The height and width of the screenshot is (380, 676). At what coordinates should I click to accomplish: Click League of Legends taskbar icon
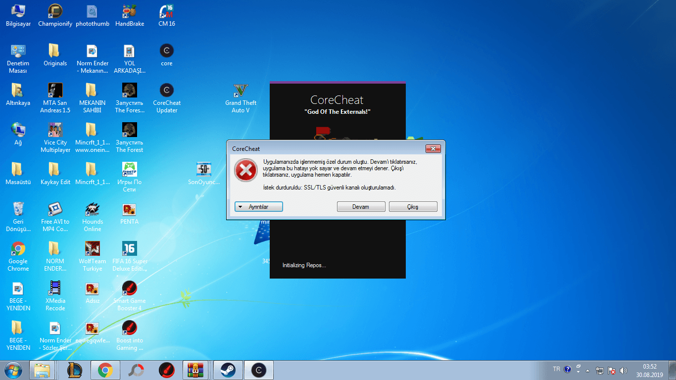tap(75, 370)
